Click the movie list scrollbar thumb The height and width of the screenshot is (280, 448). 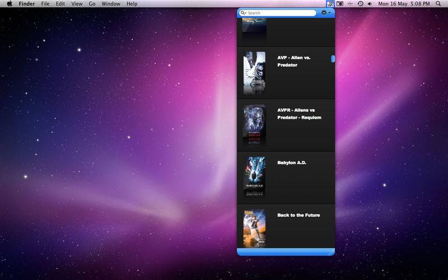333,59
